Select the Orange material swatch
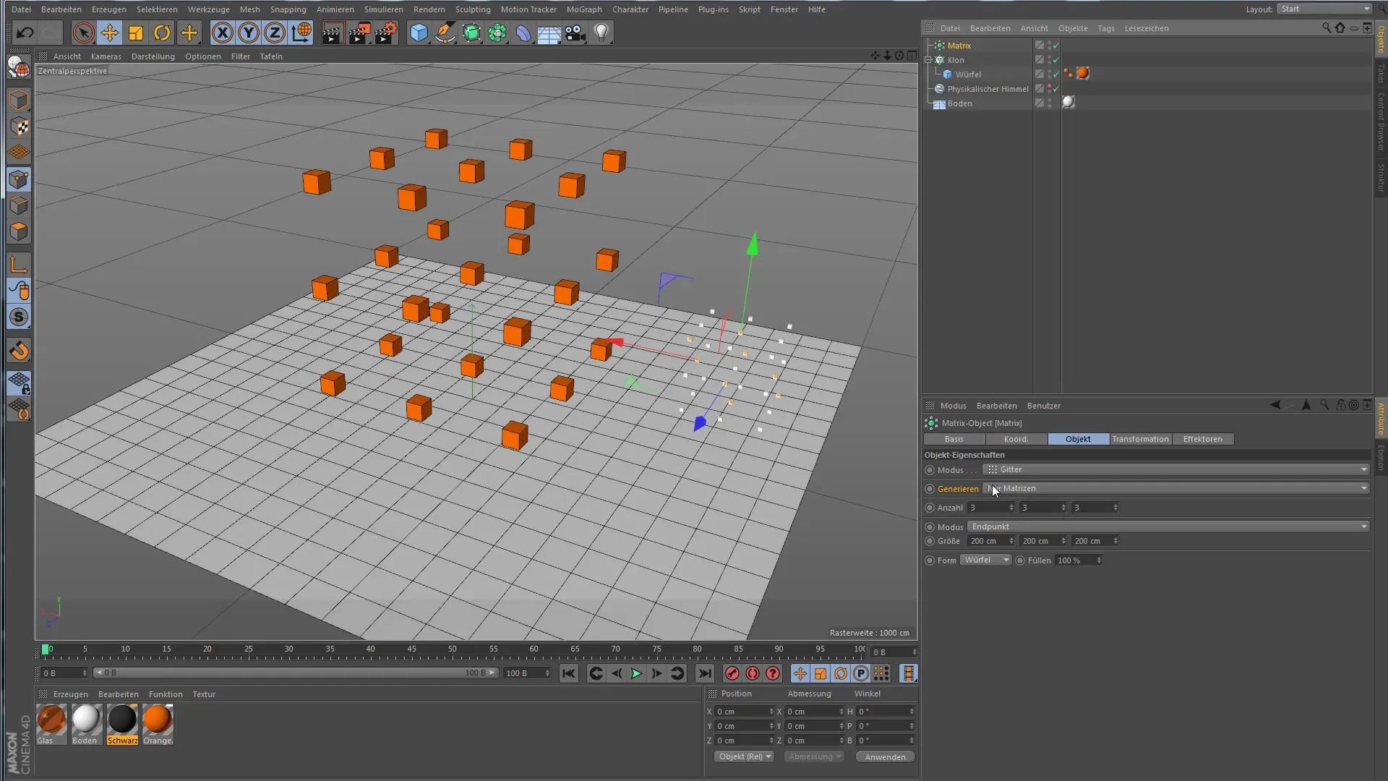 [158, 720]
